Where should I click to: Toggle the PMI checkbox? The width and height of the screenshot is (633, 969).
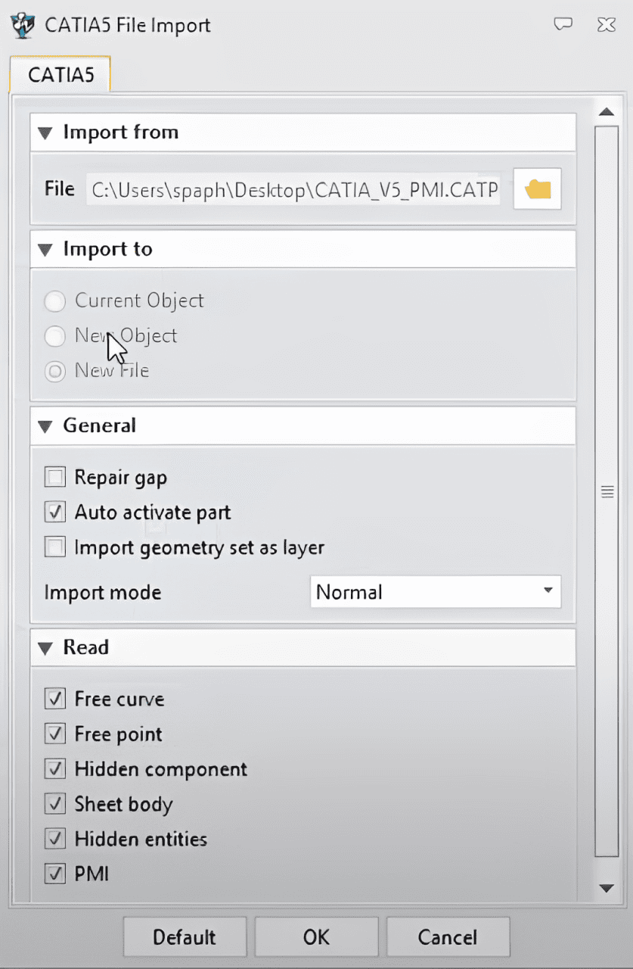click(x=55, y=874)
